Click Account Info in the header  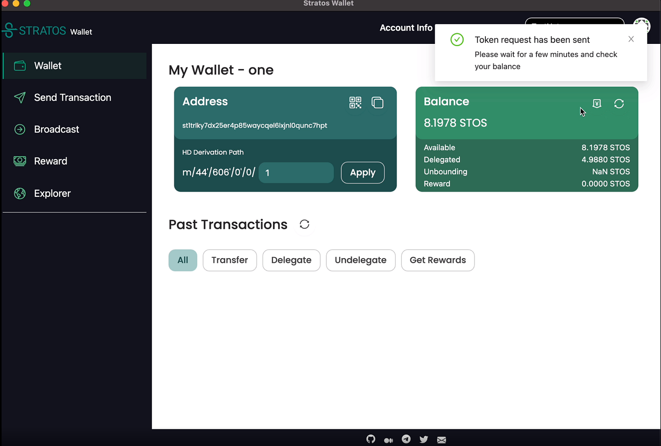coord(406,28)
